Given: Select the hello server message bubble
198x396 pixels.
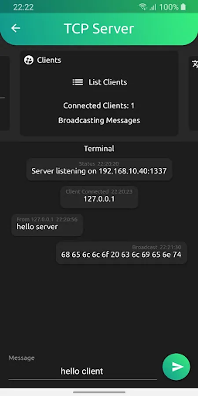Looking at the screenshot, I should 47,225.
